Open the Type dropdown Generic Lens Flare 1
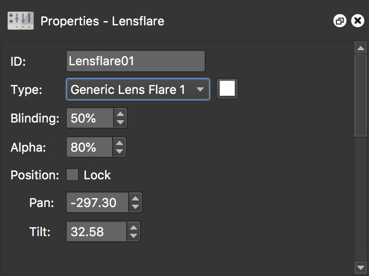This screenshot has height=276, width=369. coord(138,89)
